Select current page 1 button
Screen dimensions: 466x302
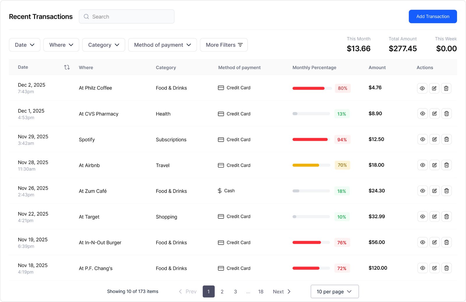(x=209, y=292)
